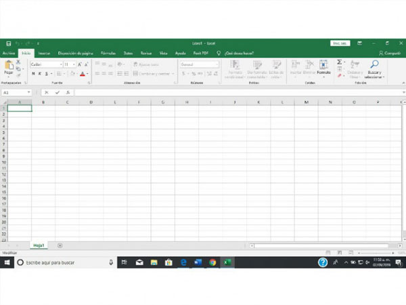Click the Compartir share button
The width and height of the screenshot is (406, 305).
coord(391,53)
